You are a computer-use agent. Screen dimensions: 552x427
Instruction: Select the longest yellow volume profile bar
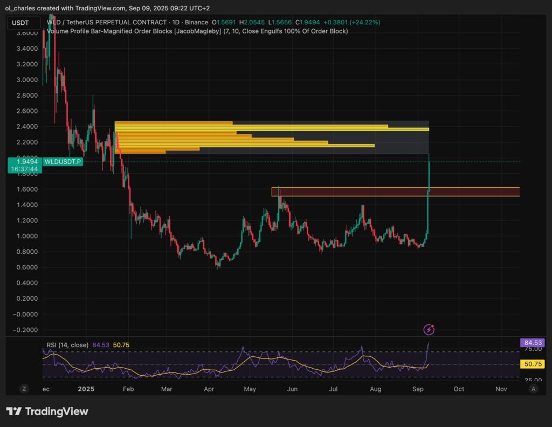(272, 130)
